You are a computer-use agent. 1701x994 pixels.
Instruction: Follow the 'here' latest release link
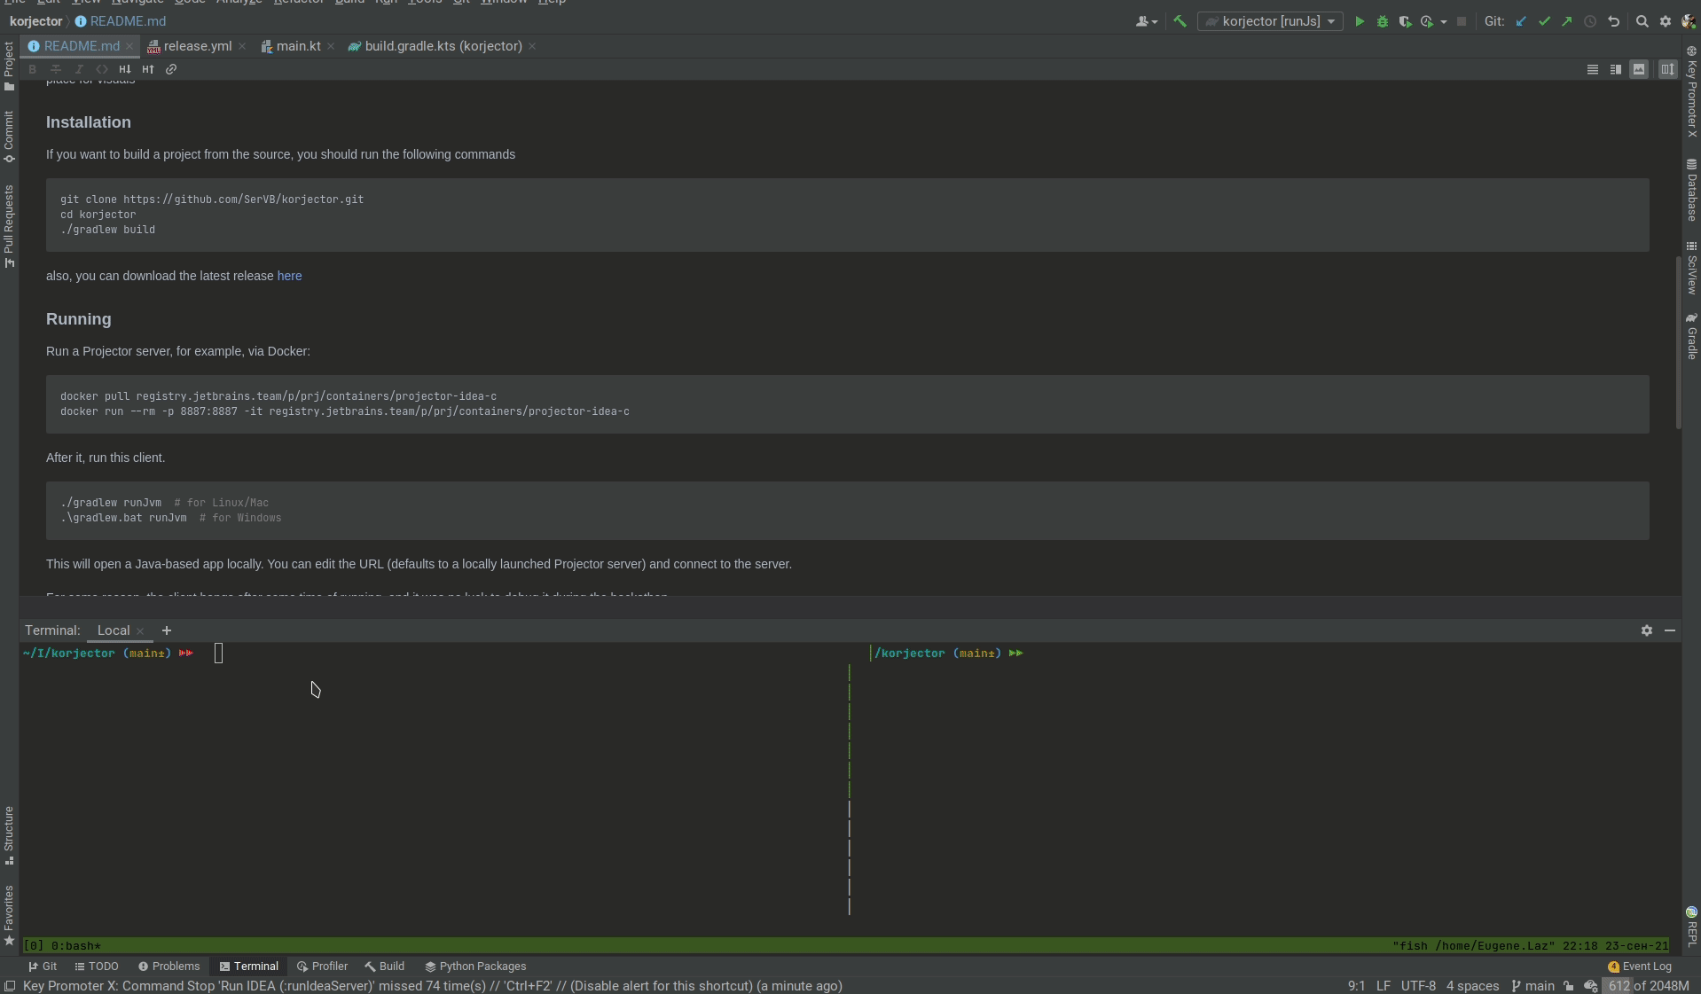[289, 276]
